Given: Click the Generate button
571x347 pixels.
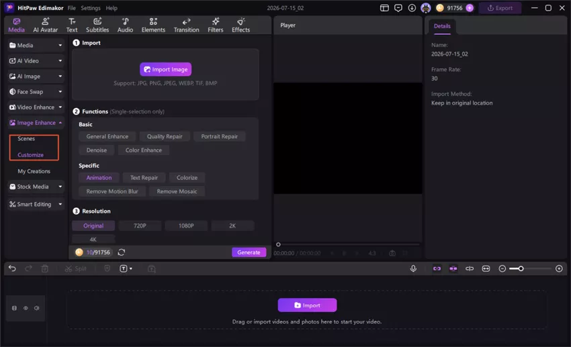Looking at the screenshot, I should pyautogui.click(x=249, y=252).
